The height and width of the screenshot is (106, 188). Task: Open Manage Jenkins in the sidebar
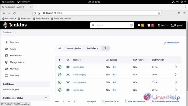(14, 62)
